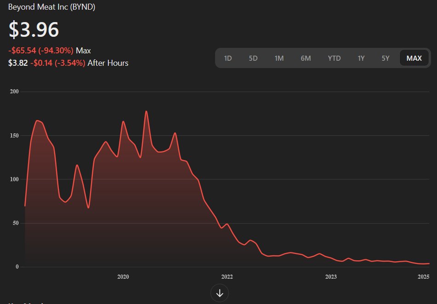Viewport: 437px width, 304px height.
Task: Click the Beyond Meat Inc (BYND) title
Action: (x=52, y=7)
